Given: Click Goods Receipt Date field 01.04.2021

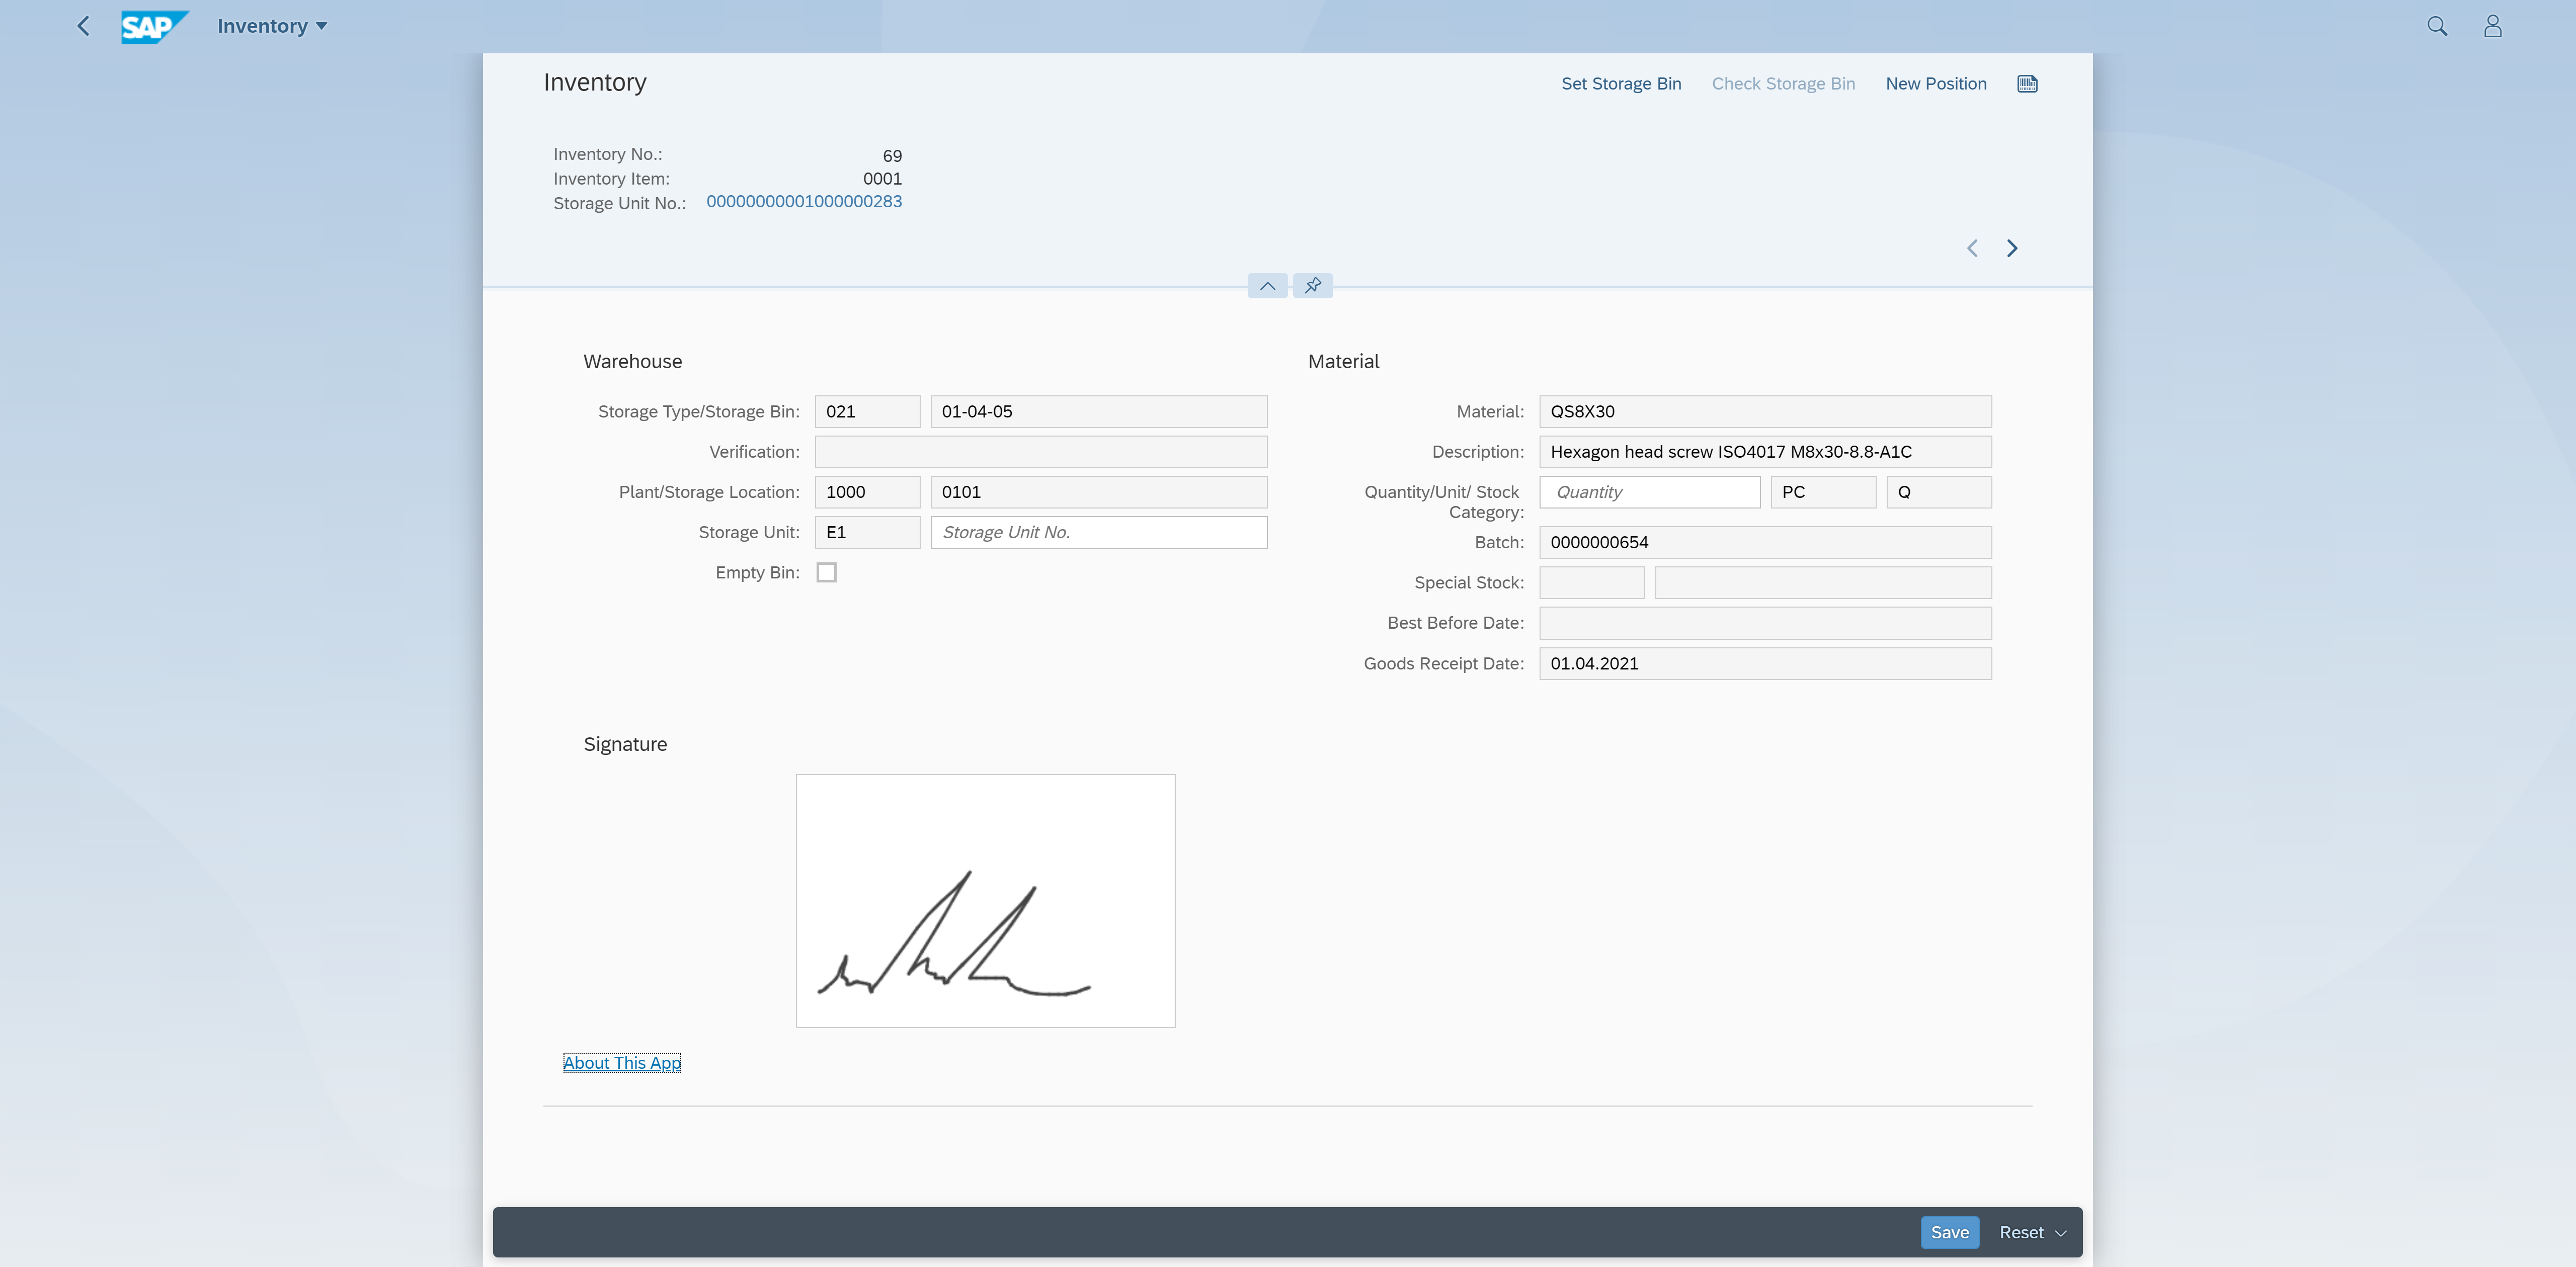Looking at the screenshot, I should (x=1765, y=664).
